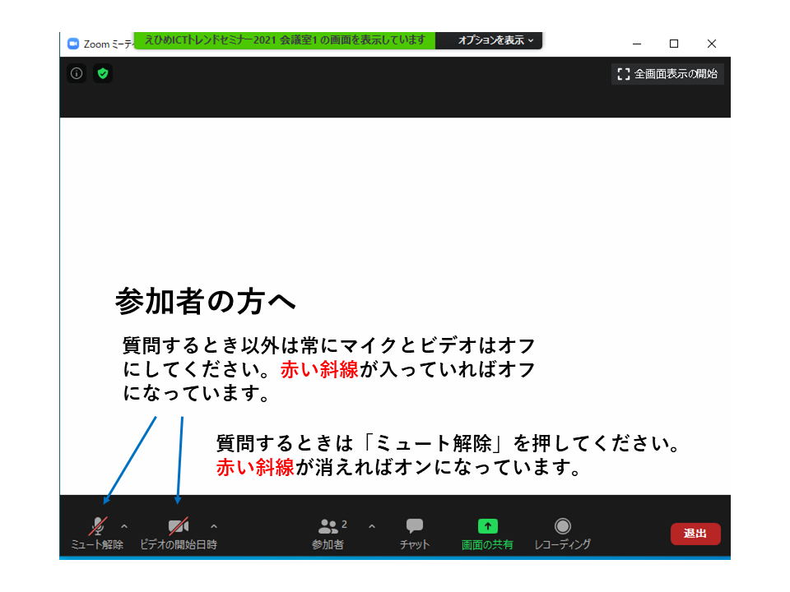
Task: Close the Zoom meeting window
Action: 711,44
